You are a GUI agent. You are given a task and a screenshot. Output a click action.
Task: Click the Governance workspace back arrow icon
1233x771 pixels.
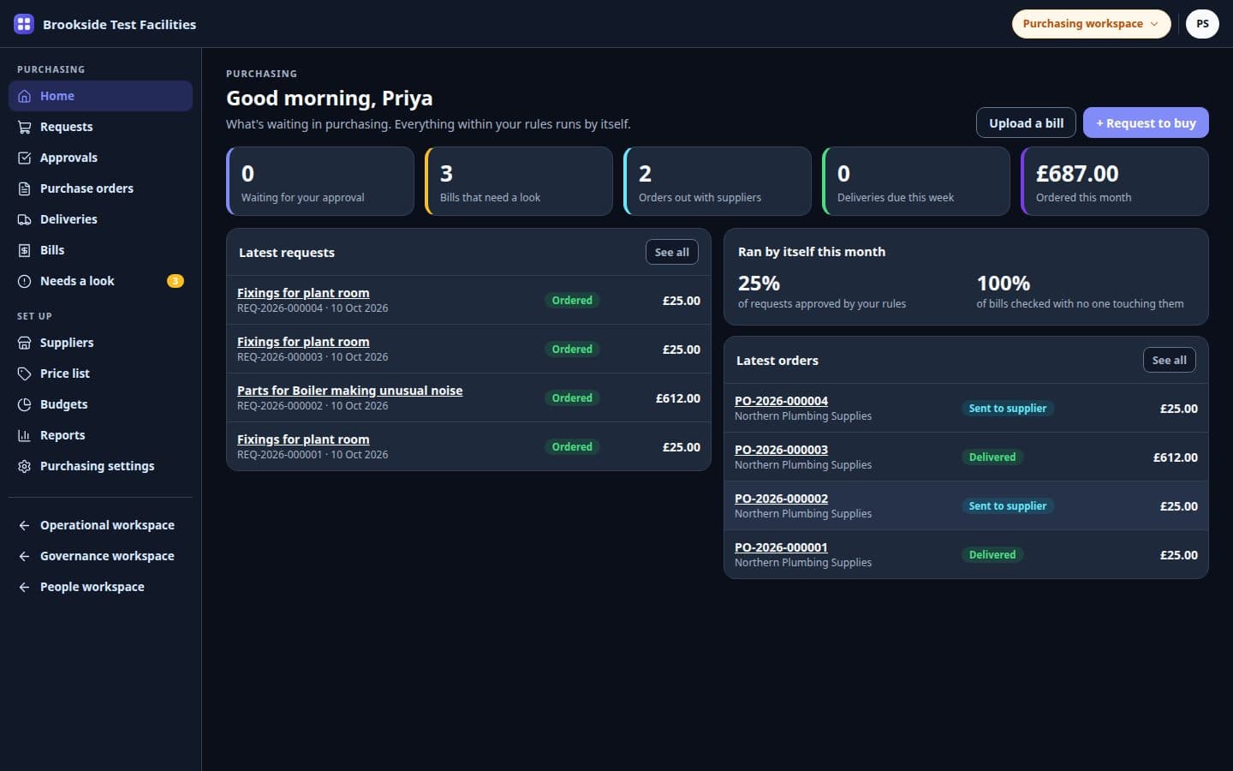(25, 556)
